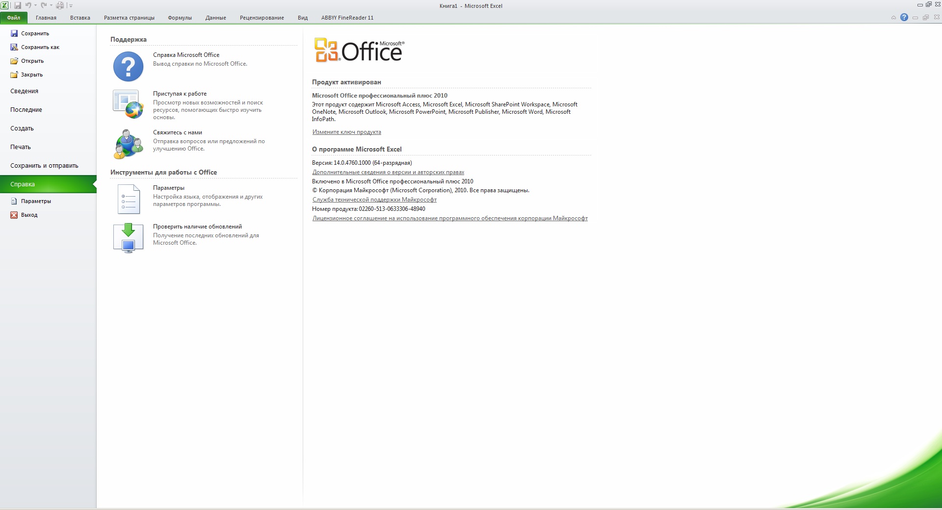Image resolution: width=942 pixels, height=510 pixels.
Task: Open Справка Microsoft Office
Action: pyautogui.click(x=186, y=55)
